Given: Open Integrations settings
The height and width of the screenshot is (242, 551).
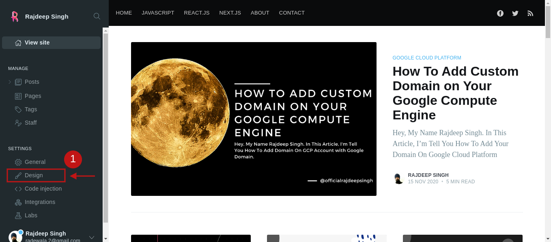Looking at the screenshot, I should (40, 202).
